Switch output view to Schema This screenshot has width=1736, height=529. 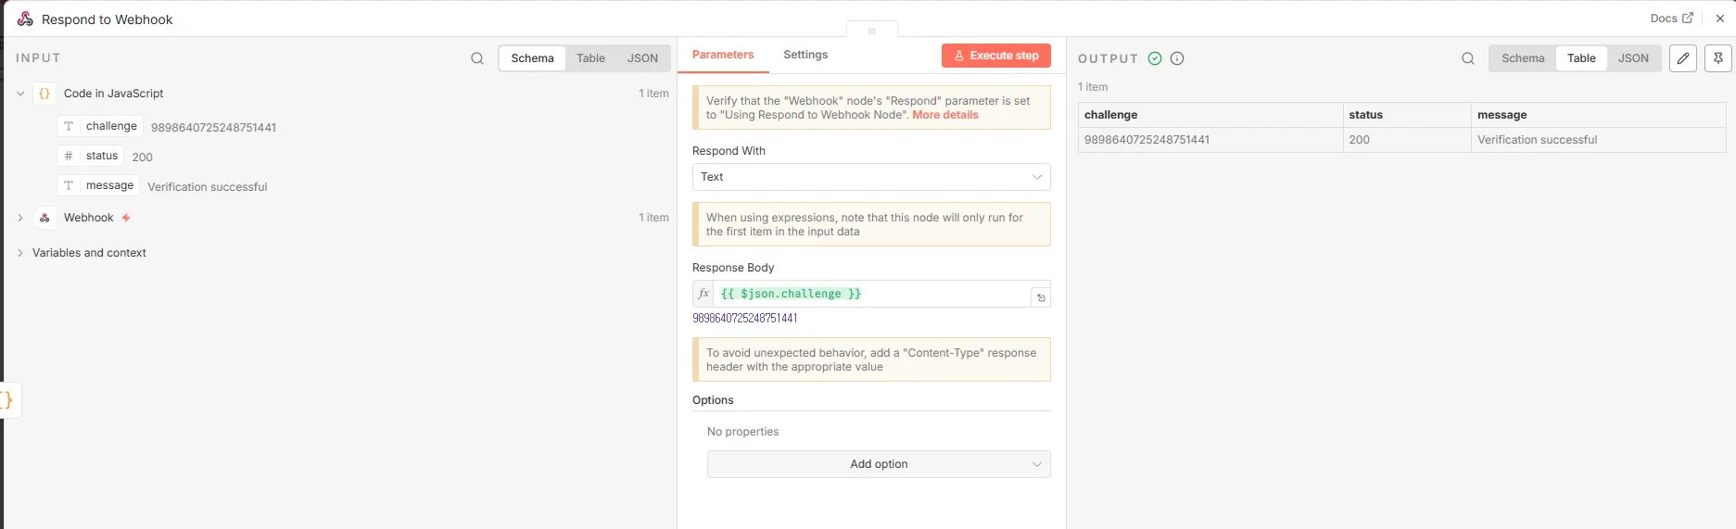pos(1523,58)
